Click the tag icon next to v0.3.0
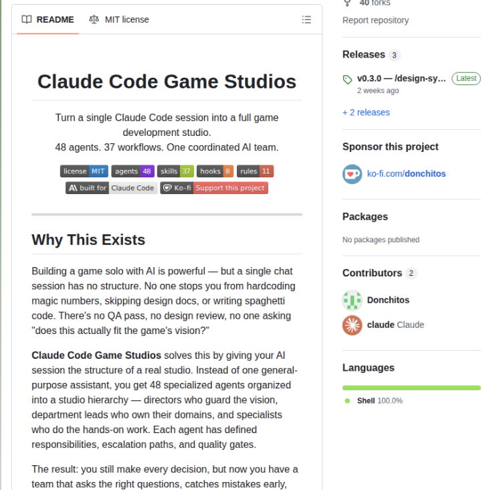Screen dimensions: 491x490 [x=347, y=79]
